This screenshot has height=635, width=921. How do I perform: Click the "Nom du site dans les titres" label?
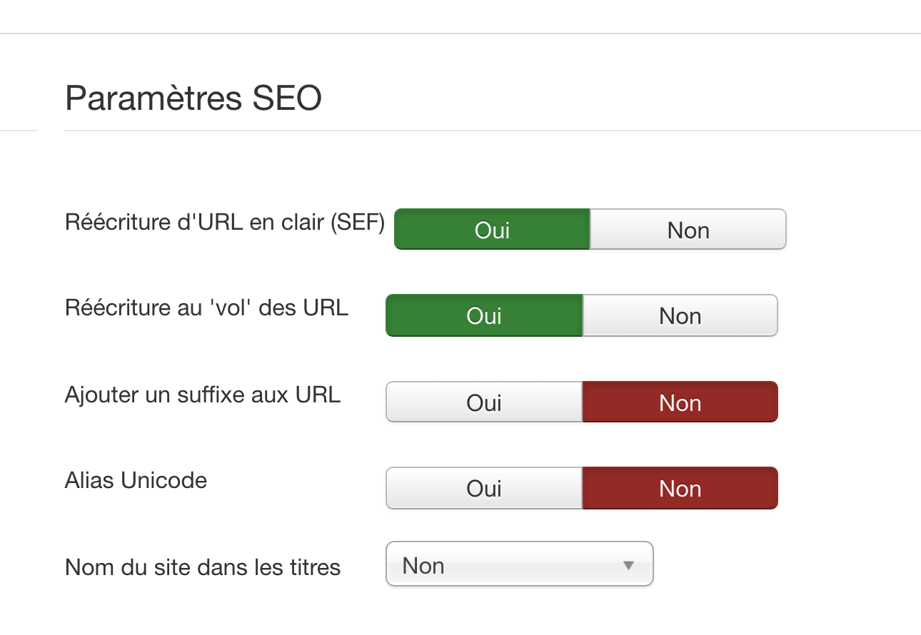[203, 567]
